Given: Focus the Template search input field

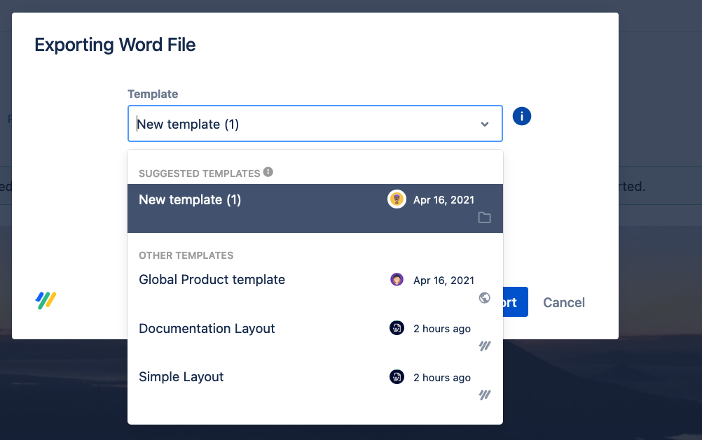Looking at the screenshot, I should [x=301, y=125].
